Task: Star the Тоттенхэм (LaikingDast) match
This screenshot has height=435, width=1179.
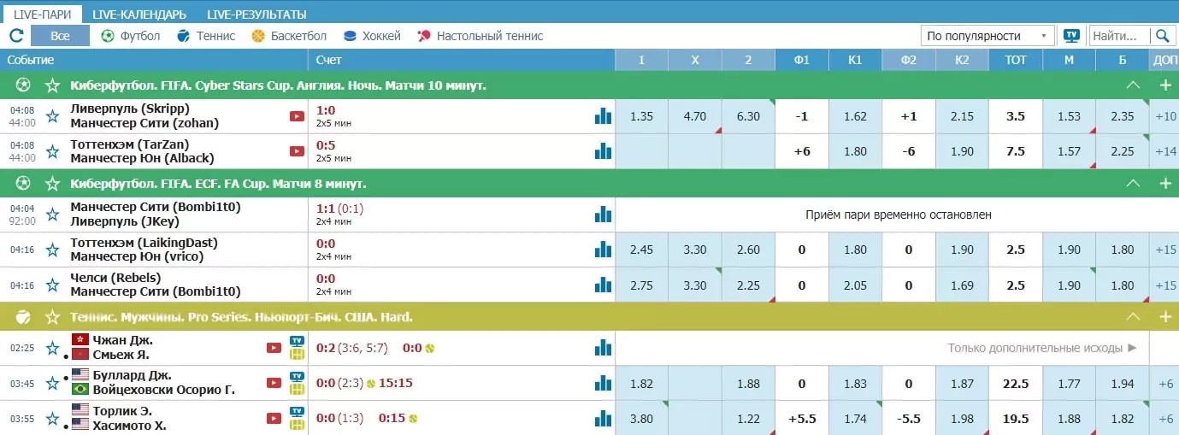Action: (53, 250)
